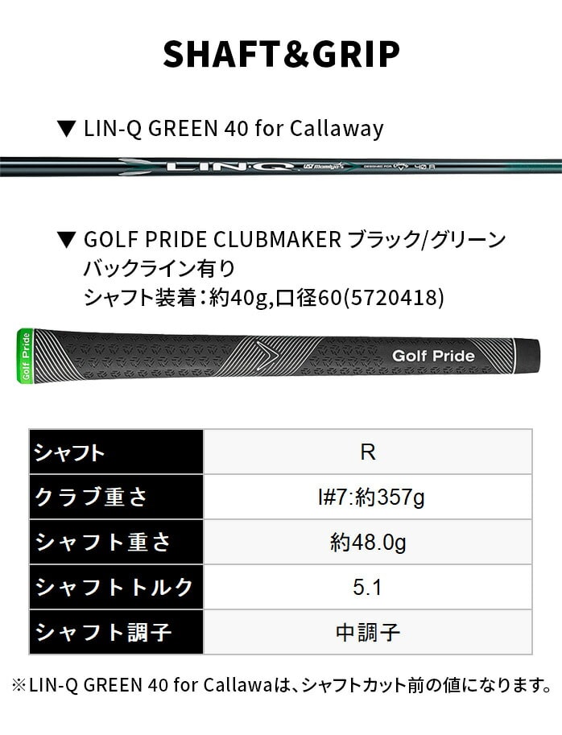Click the white Golf Pride grip logo
The height and width of the screenshot is (735, 562).
coord(433,356)
